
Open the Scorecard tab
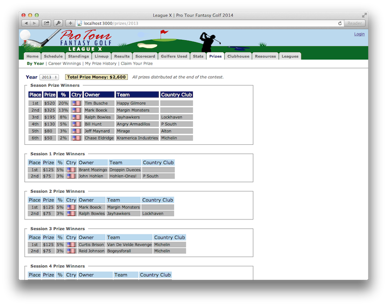click(x=145, y=56)
